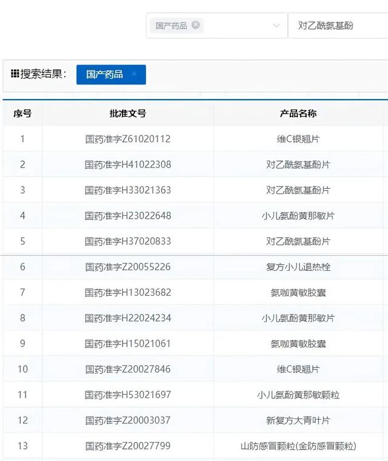Open the 国药准字H23022648 entry
The image size is (388, 461).
[x=128, y=216]
